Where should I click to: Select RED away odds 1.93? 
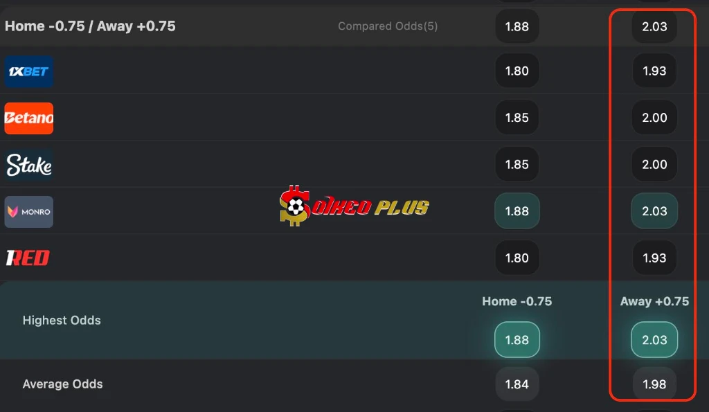coord(654,258)
